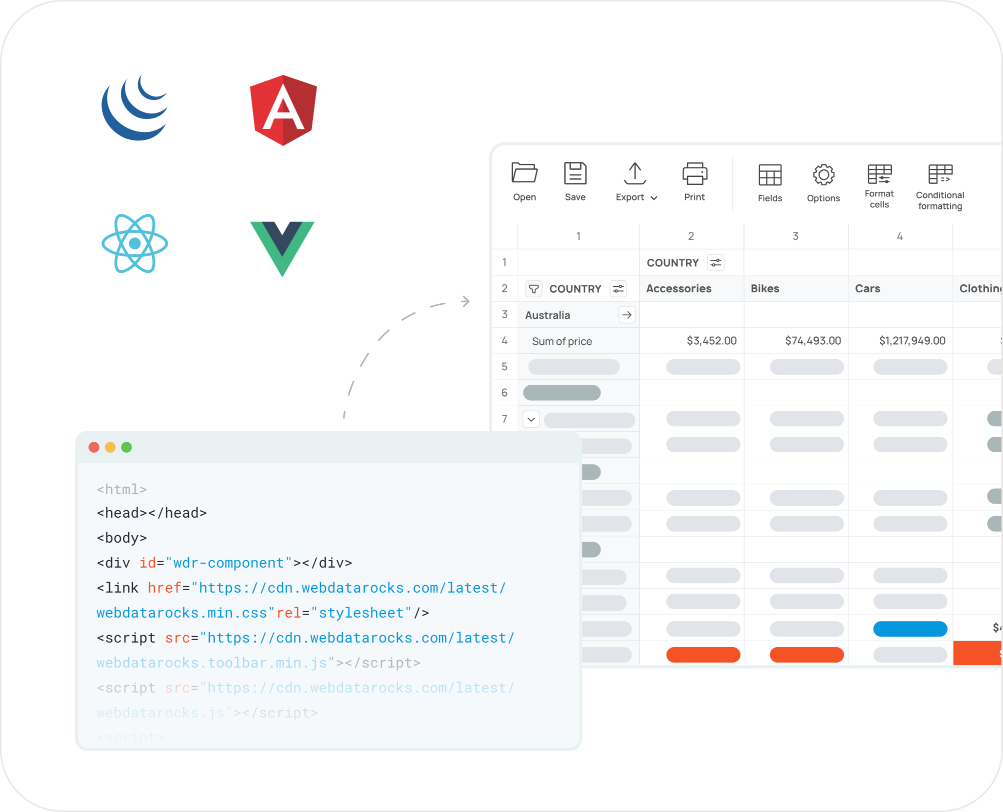
Task: Open settings for column COUNTRY field
Action: pos(715,263)
